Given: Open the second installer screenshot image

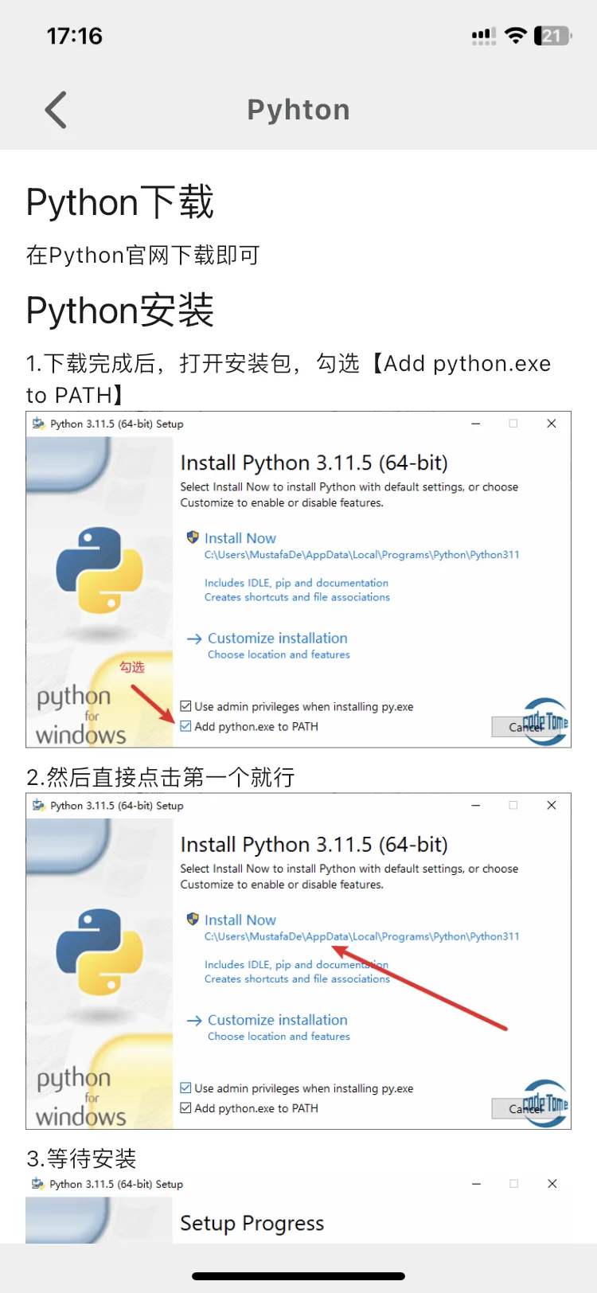Looking at the screenshot, I should 298,961.
